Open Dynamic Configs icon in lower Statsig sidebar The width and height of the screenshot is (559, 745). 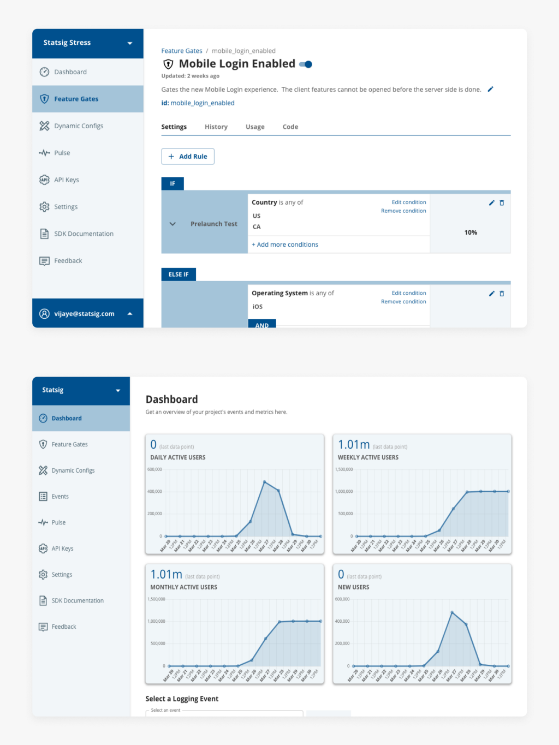coord(43,470)
